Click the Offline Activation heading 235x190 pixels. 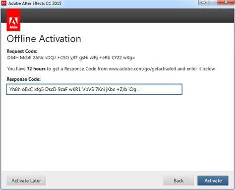coord(44,39)
